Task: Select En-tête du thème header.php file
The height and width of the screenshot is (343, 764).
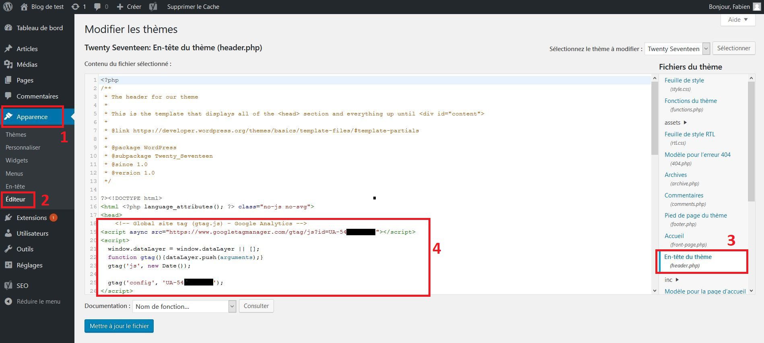Action: coord(688,257)
